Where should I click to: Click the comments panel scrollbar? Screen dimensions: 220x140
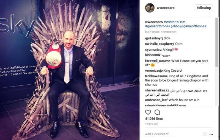tap(217, 42)
